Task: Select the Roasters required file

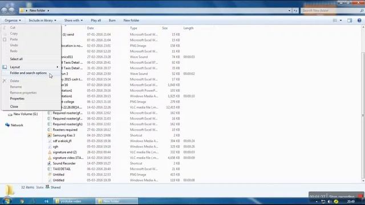Action: tap(65, 130)
